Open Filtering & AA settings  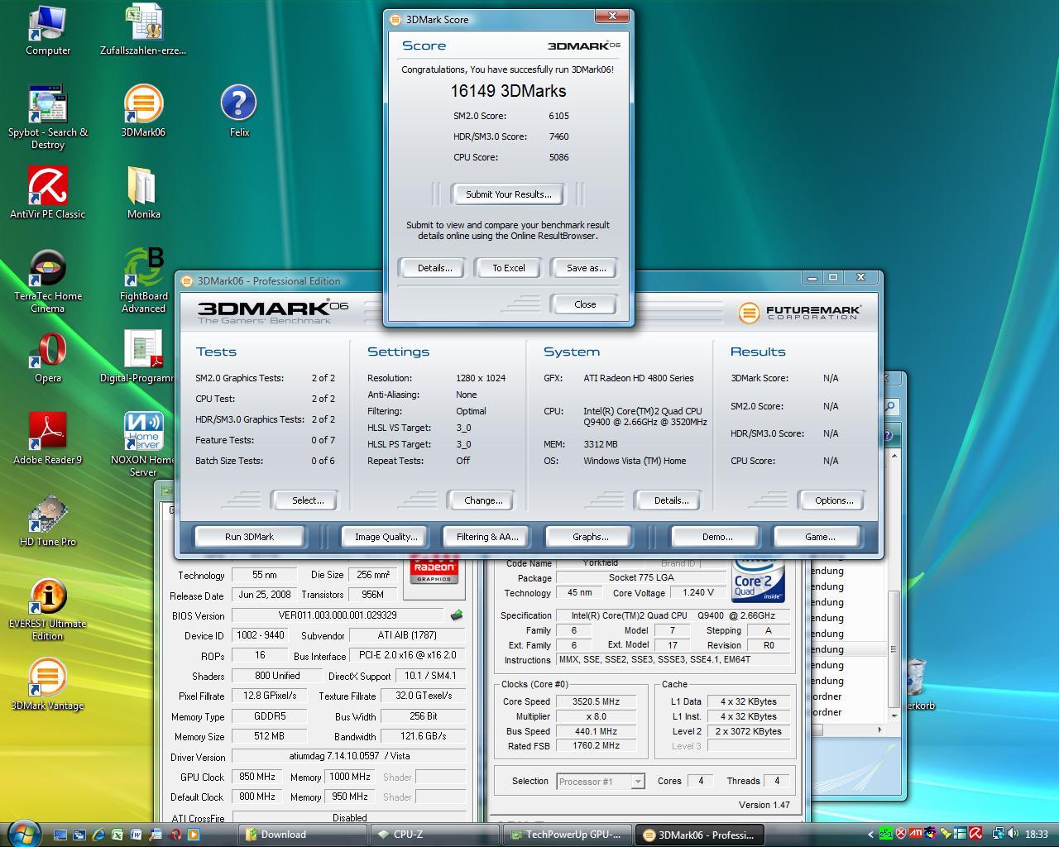(486, 537)
